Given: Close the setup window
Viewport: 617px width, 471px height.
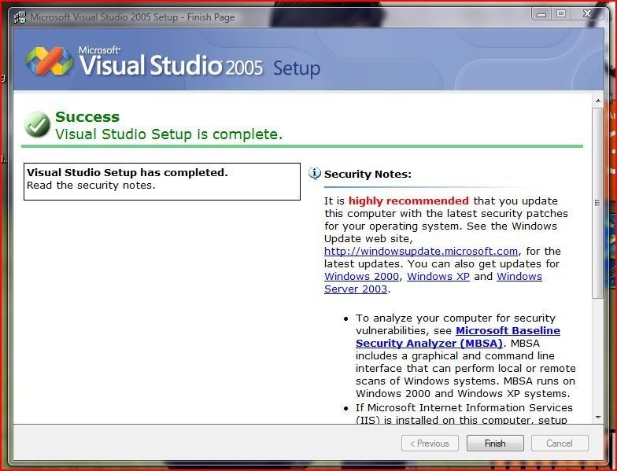Looking at the screenshot, I should click(x=587, y=14).
